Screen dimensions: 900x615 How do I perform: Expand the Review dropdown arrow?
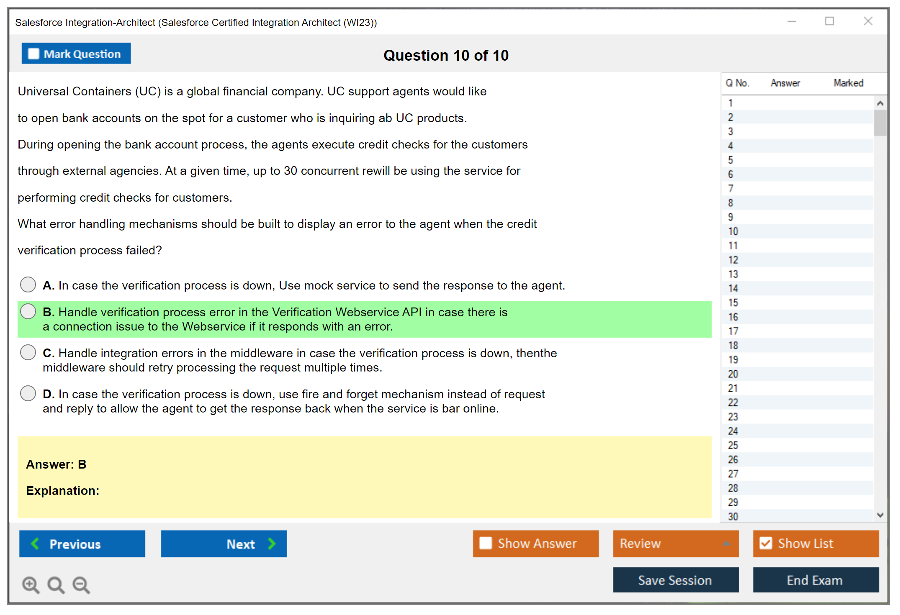coord(727,543)
